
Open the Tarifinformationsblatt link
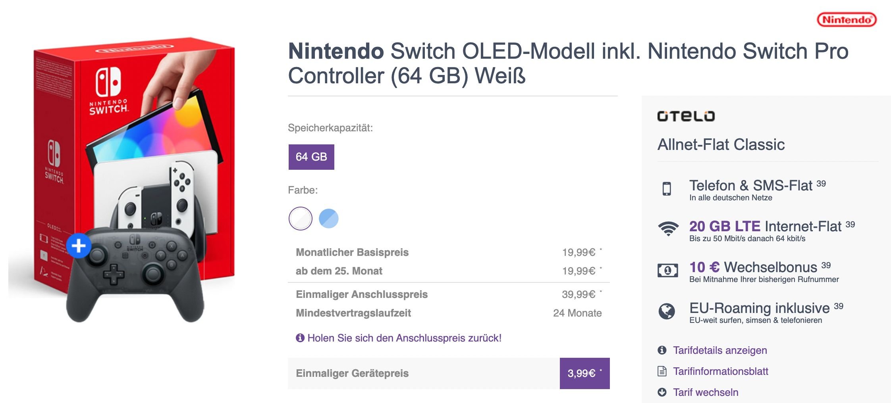[x=721, y=371]
